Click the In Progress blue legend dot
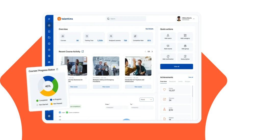 (51, 100)
